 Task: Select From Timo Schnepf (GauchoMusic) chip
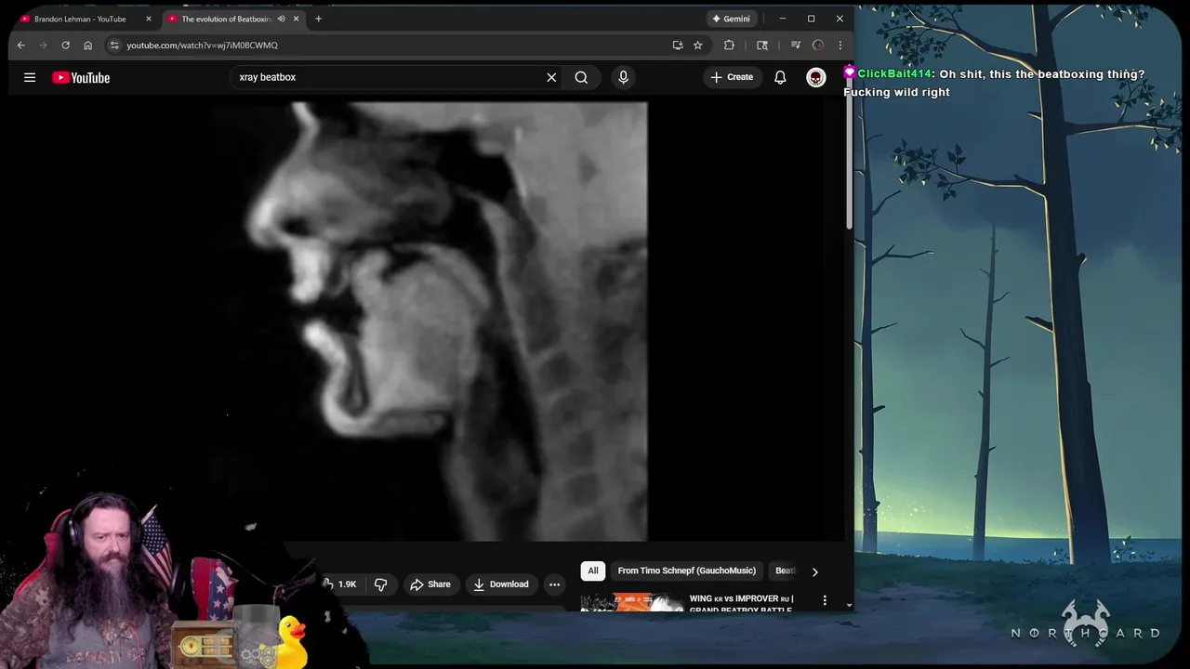tap(687, 571)
